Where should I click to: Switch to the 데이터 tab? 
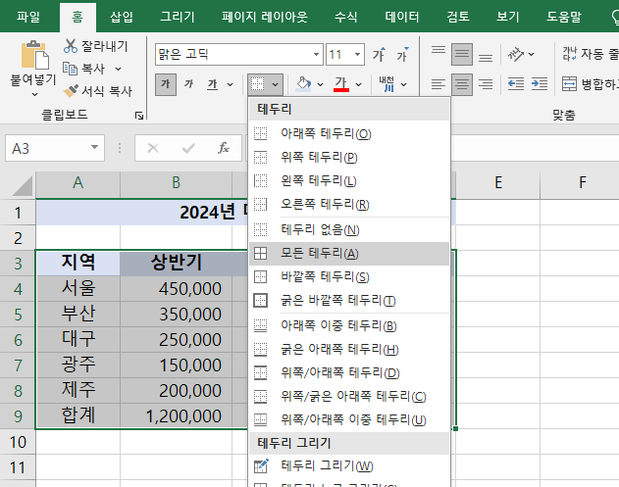click(402, 17)
